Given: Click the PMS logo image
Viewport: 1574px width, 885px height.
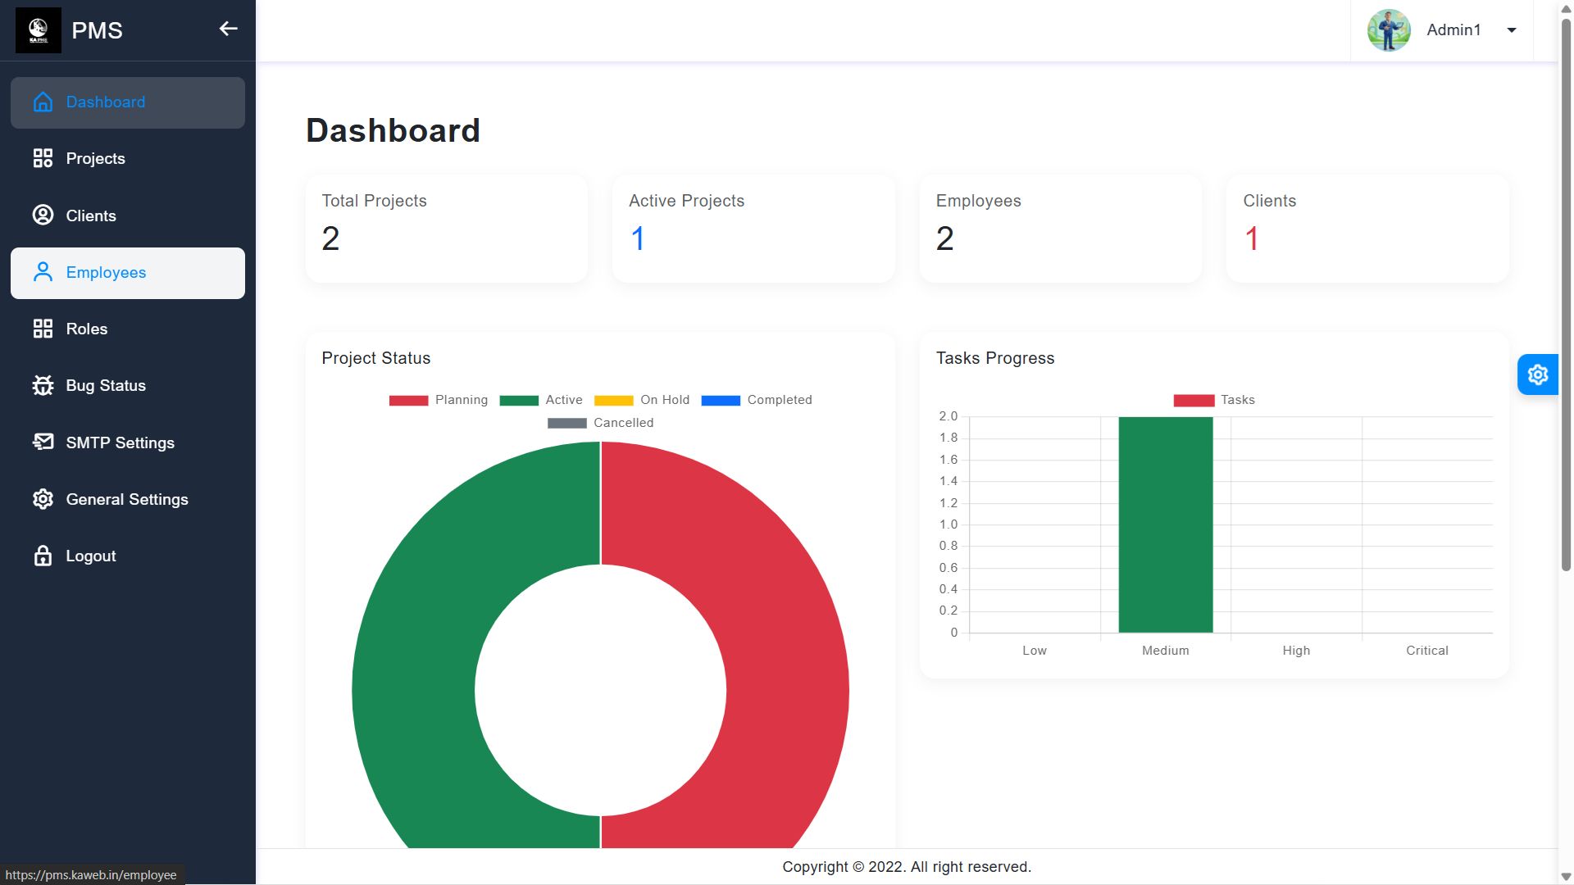Looking at the screenshot, I should 39,30.
